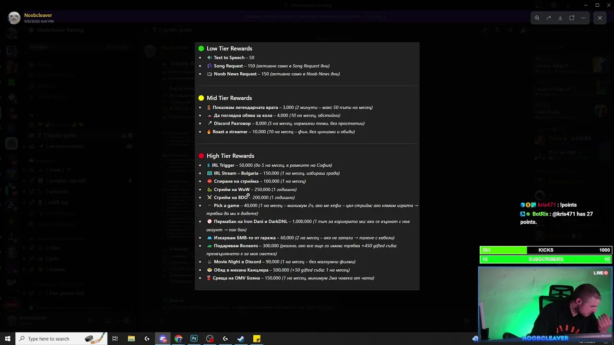614x345 pixels.
Task: Click the Movie Night в Discord line
Action: tap(281, 262)
